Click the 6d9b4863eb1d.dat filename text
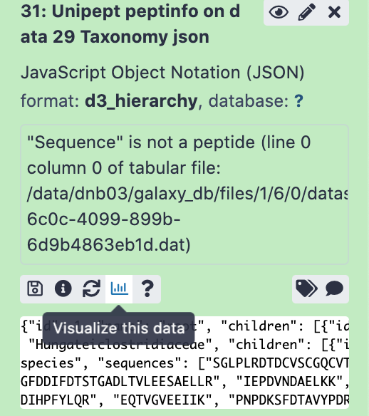369x416 pixels. tap(109, 244)
